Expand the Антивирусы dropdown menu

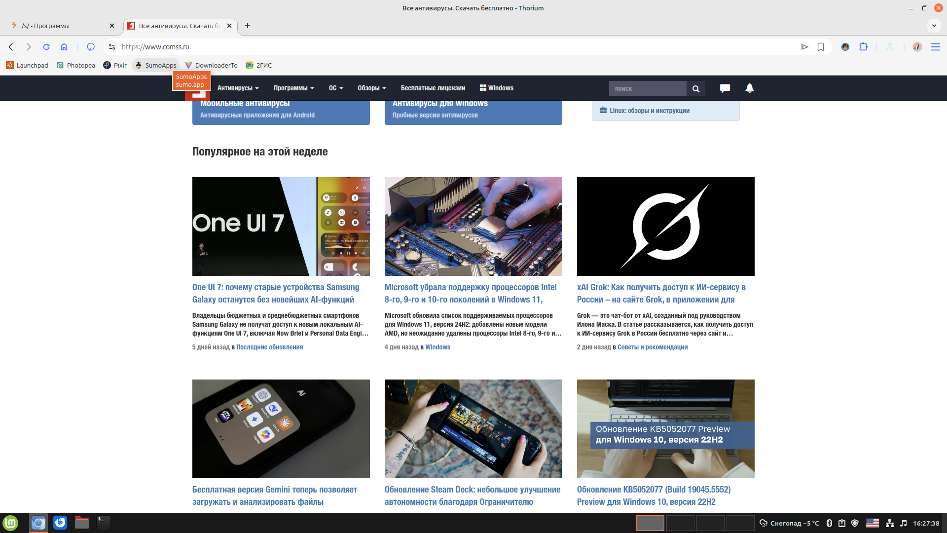238,88
